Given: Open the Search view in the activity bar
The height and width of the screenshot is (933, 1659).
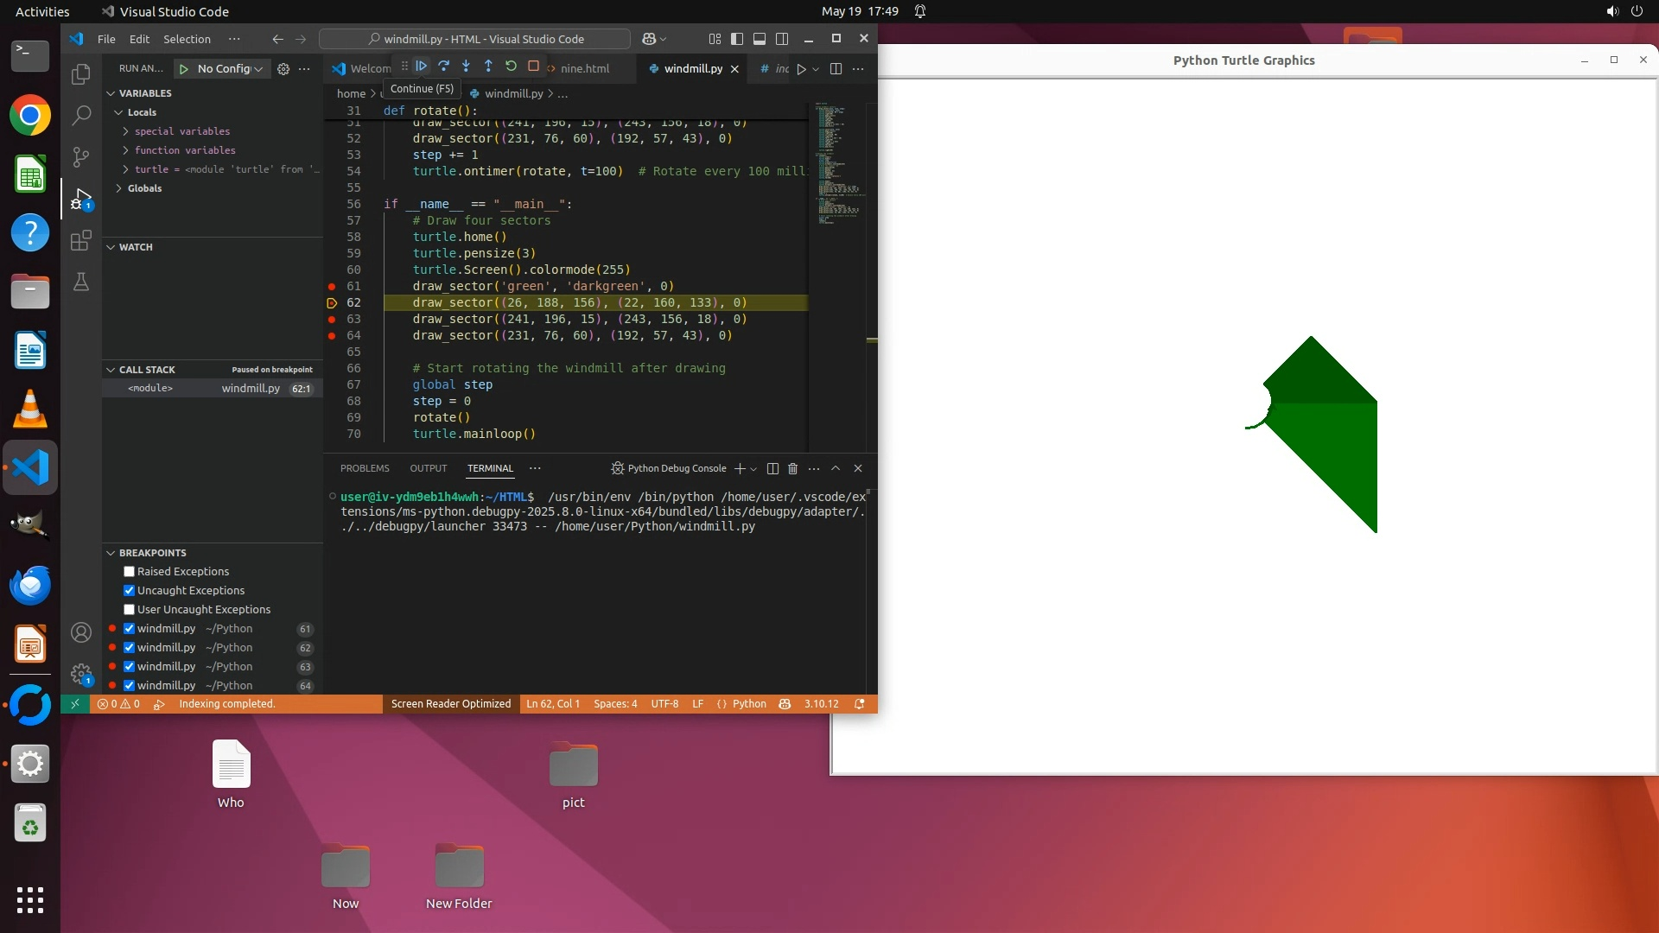Looking at the screenshot, I should tap(81, 114).
